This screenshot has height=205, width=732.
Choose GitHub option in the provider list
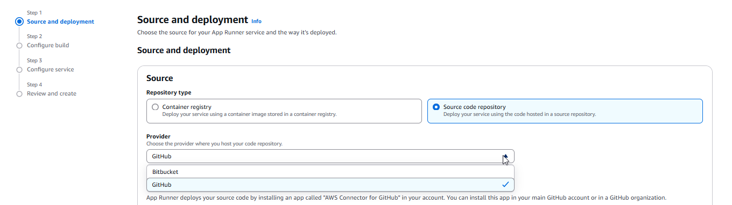330,185
